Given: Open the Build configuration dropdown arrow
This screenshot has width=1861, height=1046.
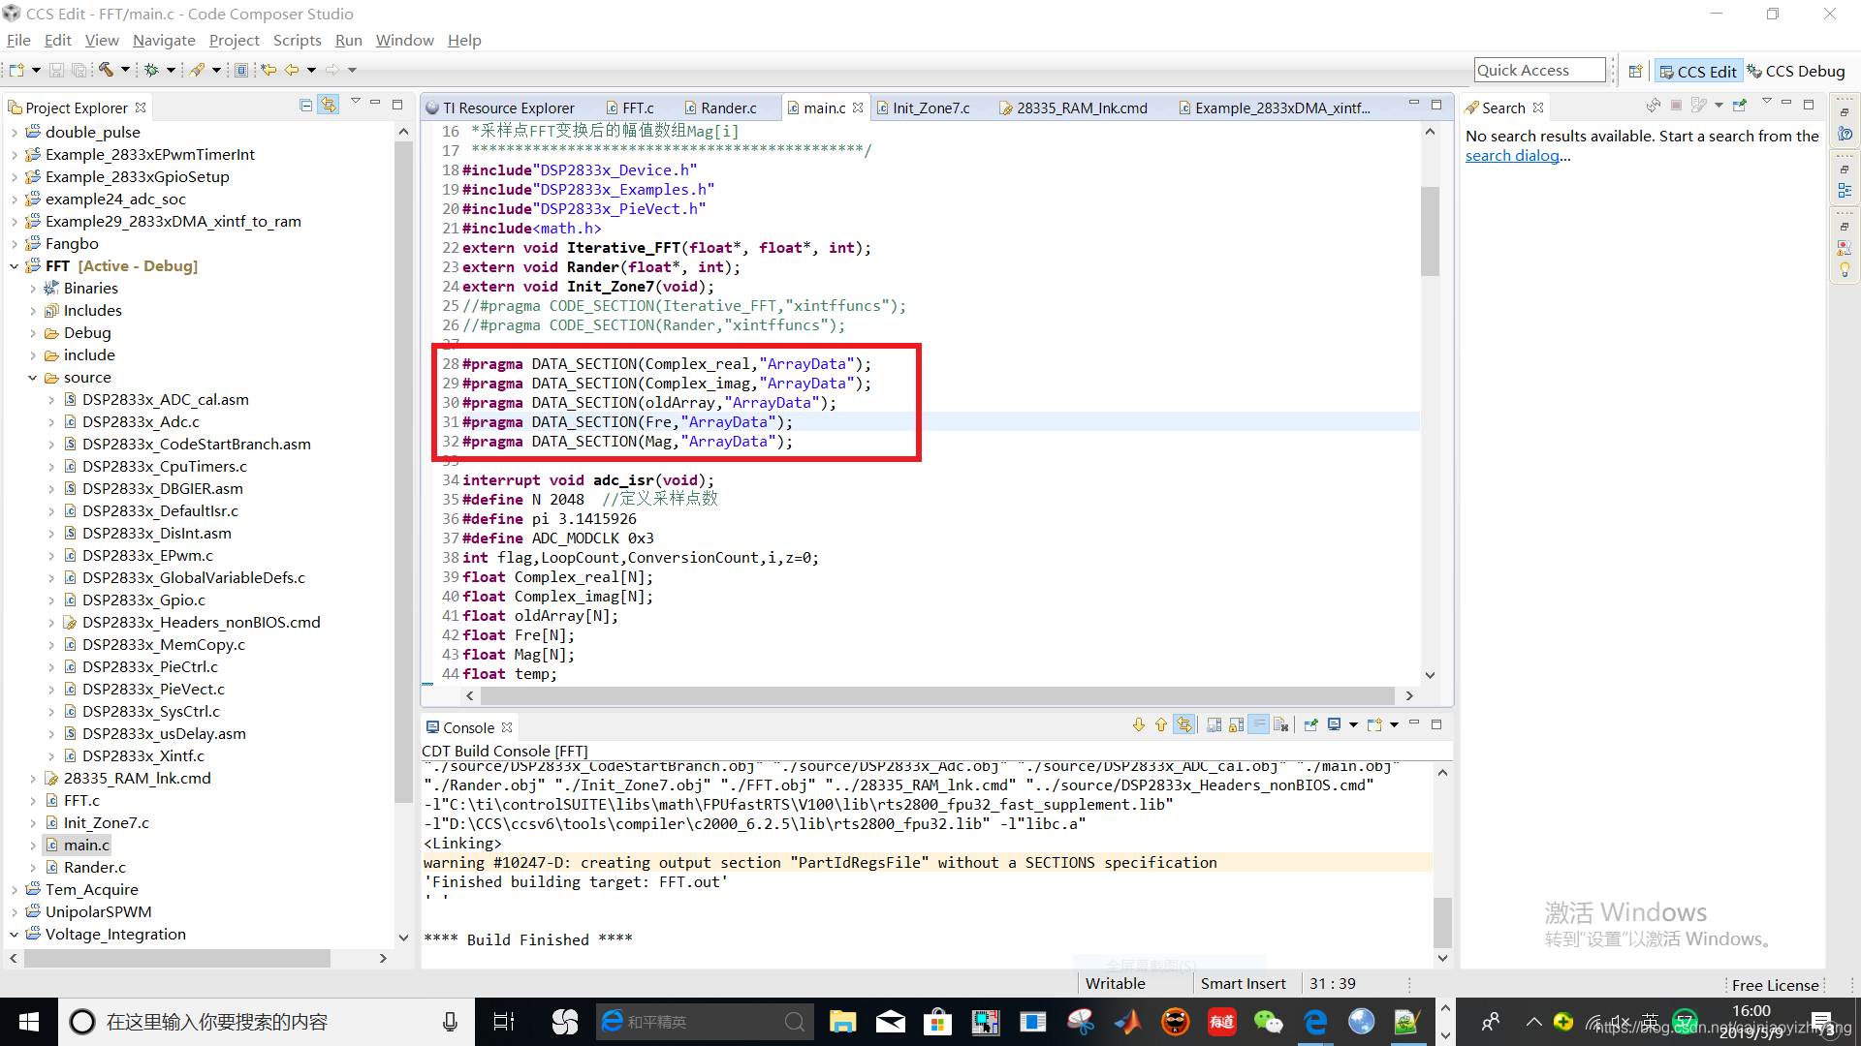Looking at the screenshot, I should [125, 70].
